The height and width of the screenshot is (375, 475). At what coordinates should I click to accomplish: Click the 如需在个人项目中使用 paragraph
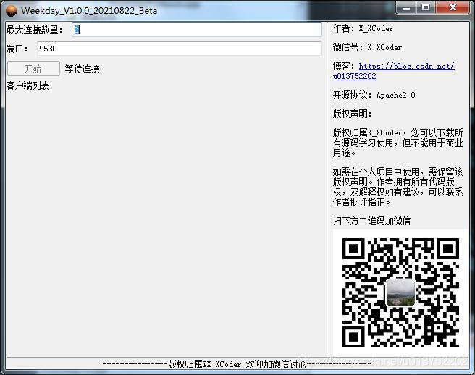pyautogui.click(x=398, y=187)
